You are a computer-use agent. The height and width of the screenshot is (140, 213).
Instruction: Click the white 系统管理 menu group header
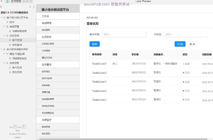coord(58,120)
